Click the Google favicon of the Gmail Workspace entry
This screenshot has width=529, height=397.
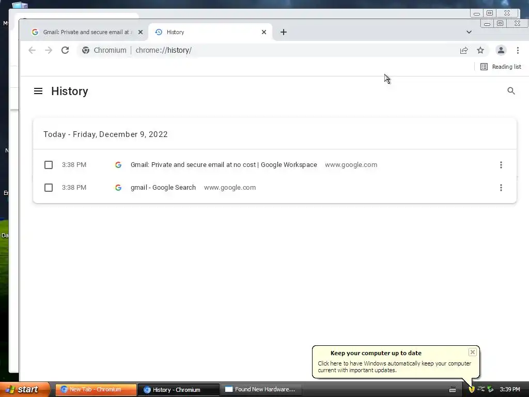click(x=118, y=165)
